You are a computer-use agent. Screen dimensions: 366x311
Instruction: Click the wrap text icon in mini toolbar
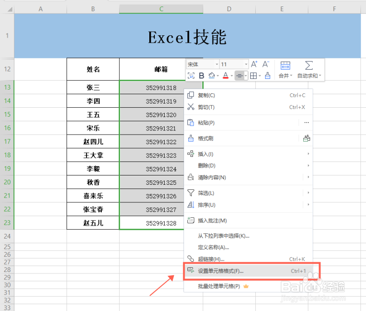(x=191, y=76)
